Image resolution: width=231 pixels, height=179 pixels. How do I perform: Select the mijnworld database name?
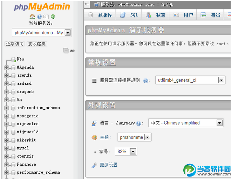[28, 132]
